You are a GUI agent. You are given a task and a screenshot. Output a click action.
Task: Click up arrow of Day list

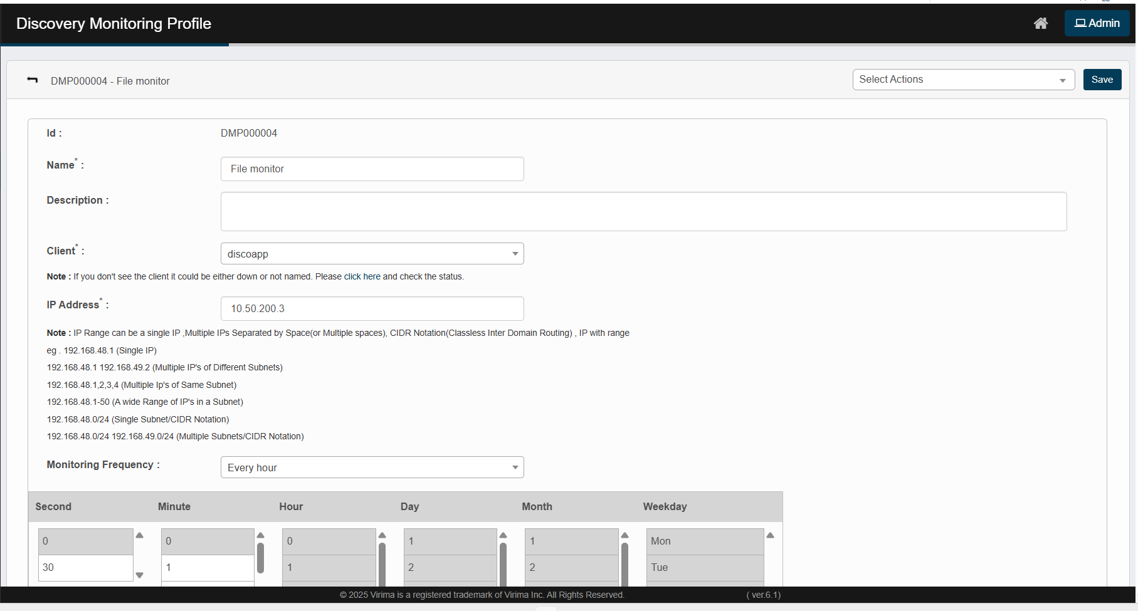(x=503, y=535)
